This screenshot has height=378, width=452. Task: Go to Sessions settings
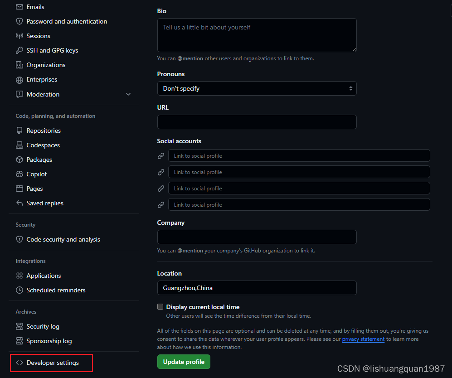(x=38, y=36)
